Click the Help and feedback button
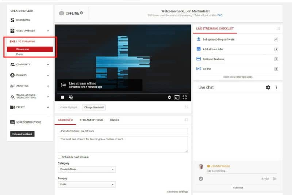 (x=22, y=134)
